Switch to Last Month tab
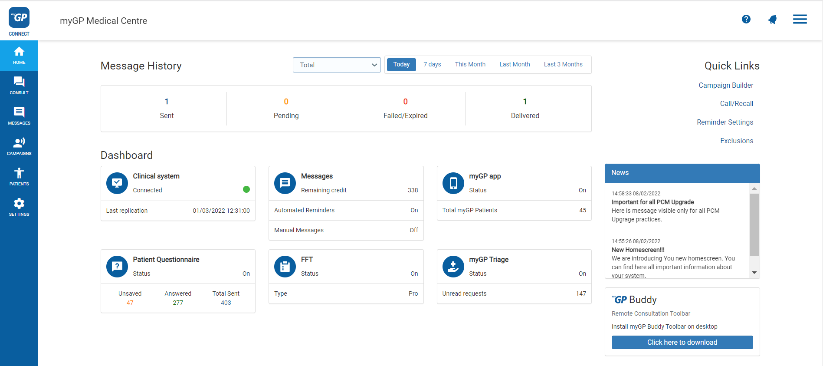 (x=515, y=65)
